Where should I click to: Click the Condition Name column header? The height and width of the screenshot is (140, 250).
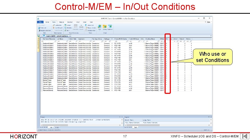pos(152,39)
